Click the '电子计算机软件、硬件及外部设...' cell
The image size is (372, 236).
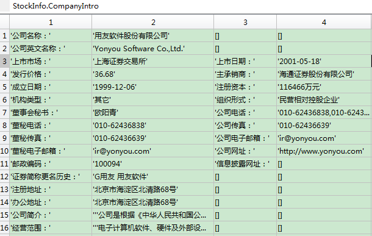click(x=153, y=228)
